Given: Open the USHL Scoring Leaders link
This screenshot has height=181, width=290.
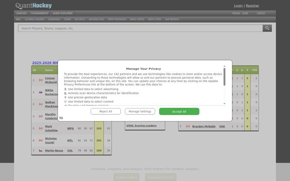Looking at the screenshot, I should point(141,125).
